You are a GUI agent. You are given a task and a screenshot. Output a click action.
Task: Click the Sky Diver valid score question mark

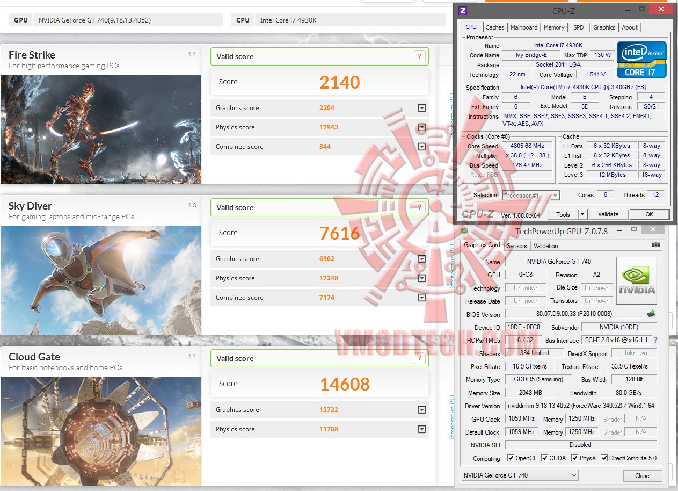(420, 207)
